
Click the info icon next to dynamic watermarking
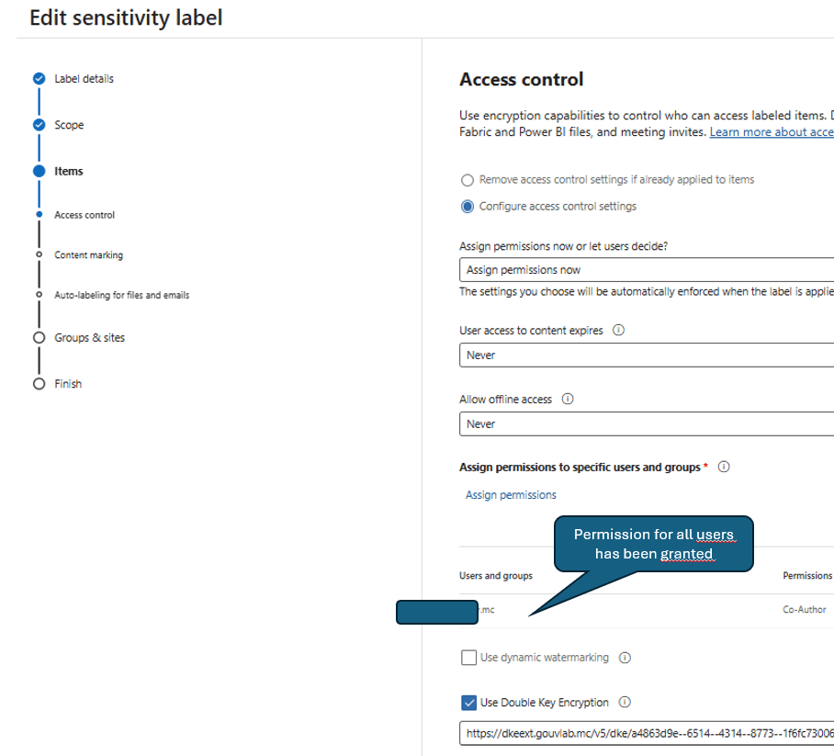point(625,658)
